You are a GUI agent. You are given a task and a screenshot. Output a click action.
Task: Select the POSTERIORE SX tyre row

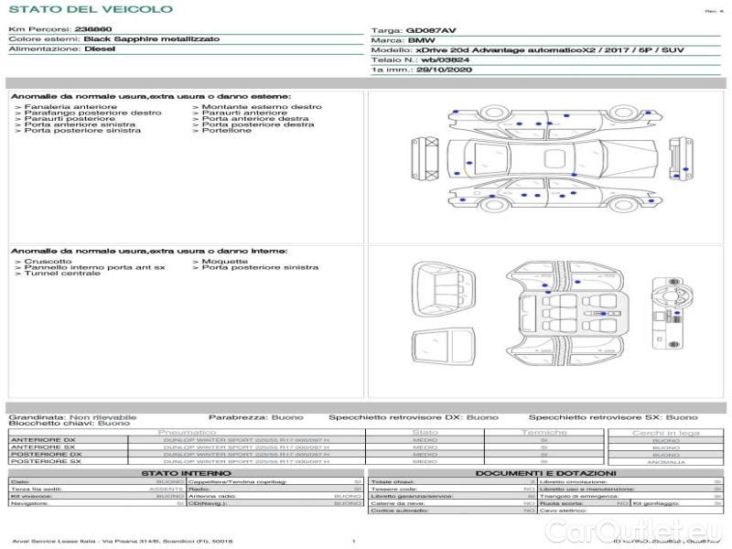click(x=183, y=462)
